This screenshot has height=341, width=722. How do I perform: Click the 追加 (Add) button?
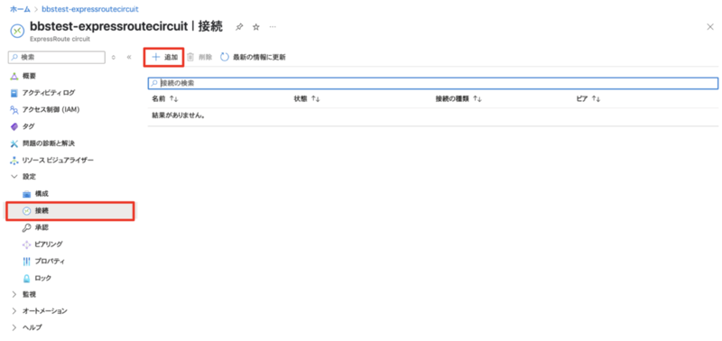164,58
